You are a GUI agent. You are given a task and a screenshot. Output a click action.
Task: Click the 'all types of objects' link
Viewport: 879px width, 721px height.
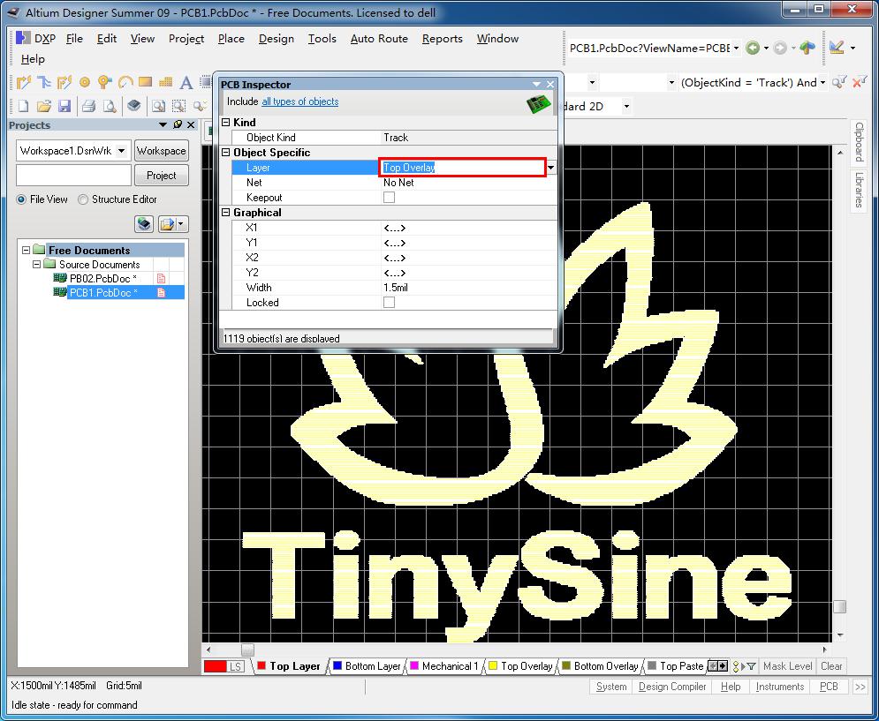pyautogui.click(x=299, y=101)
